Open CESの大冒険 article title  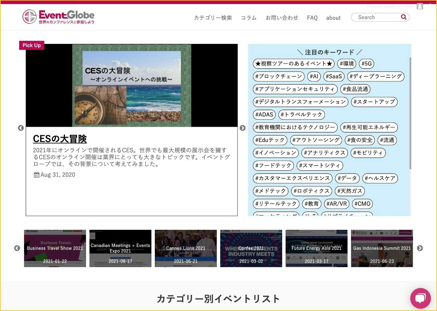click(x=60, y=139)
